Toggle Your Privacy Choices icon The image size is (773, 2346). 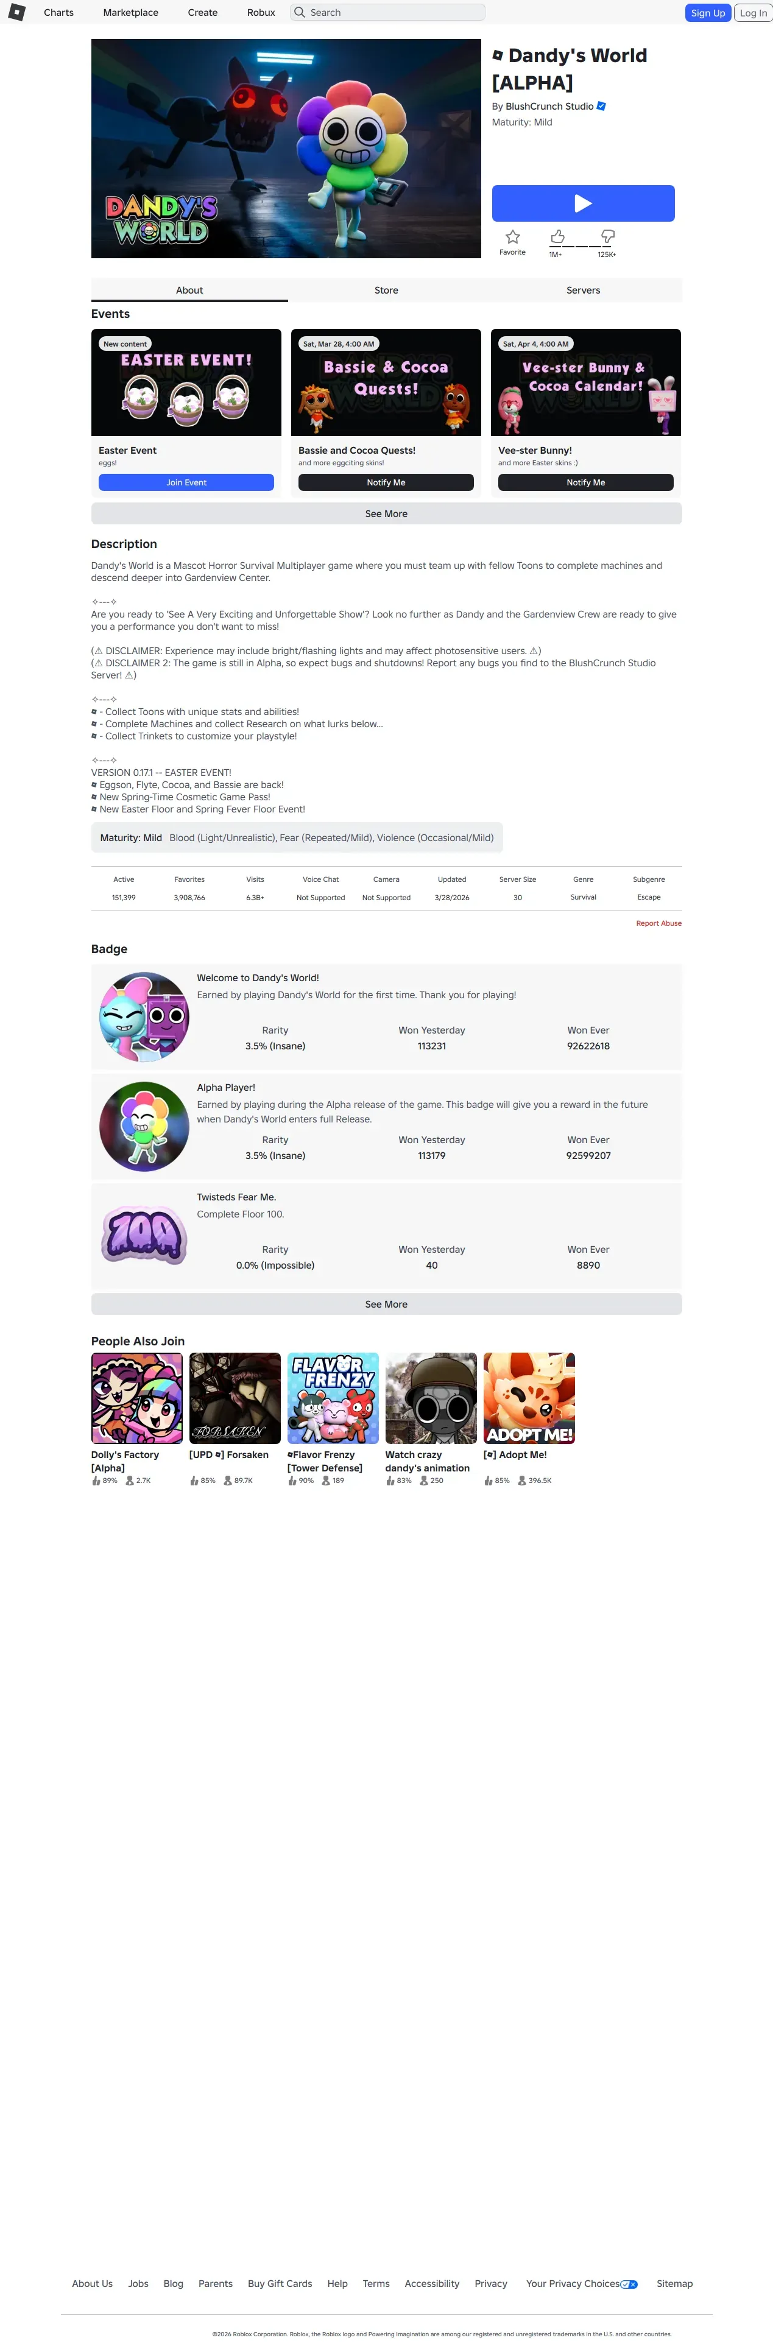(x=629, y=2284)
